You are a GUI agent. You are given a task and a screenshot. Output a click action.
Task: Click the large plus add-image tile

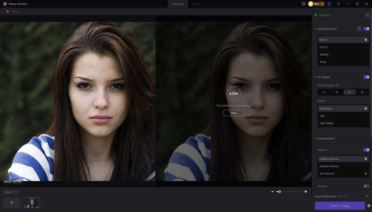tap(11, 203)
